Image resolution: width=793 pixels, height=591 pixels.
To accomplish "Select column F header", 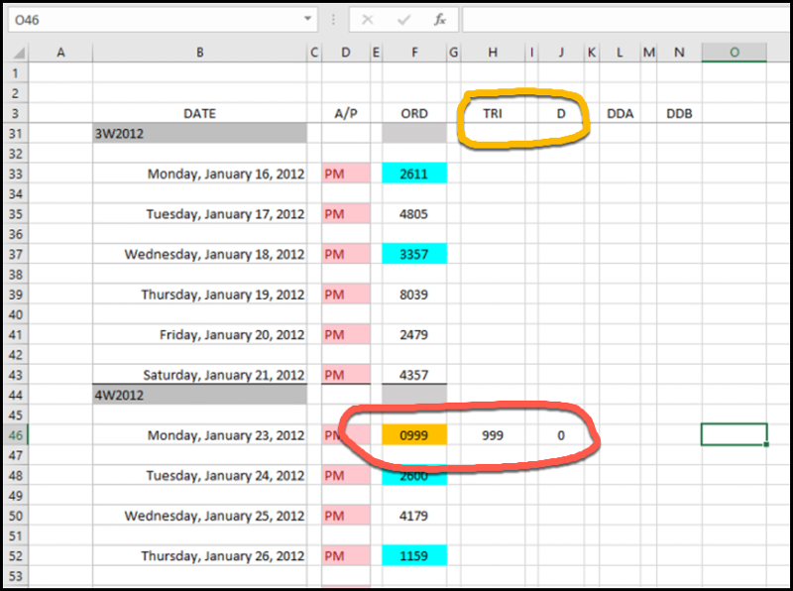I will pos(414,53).
